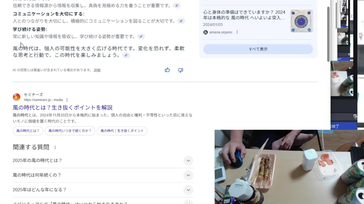Viewport: 364px width, 204px height.
Task: Click the セミナーズ site favicon
Action: (17, 97)
